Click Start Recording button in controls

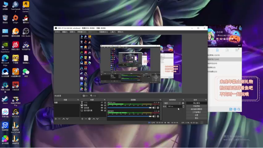click(x=196, y=106)
